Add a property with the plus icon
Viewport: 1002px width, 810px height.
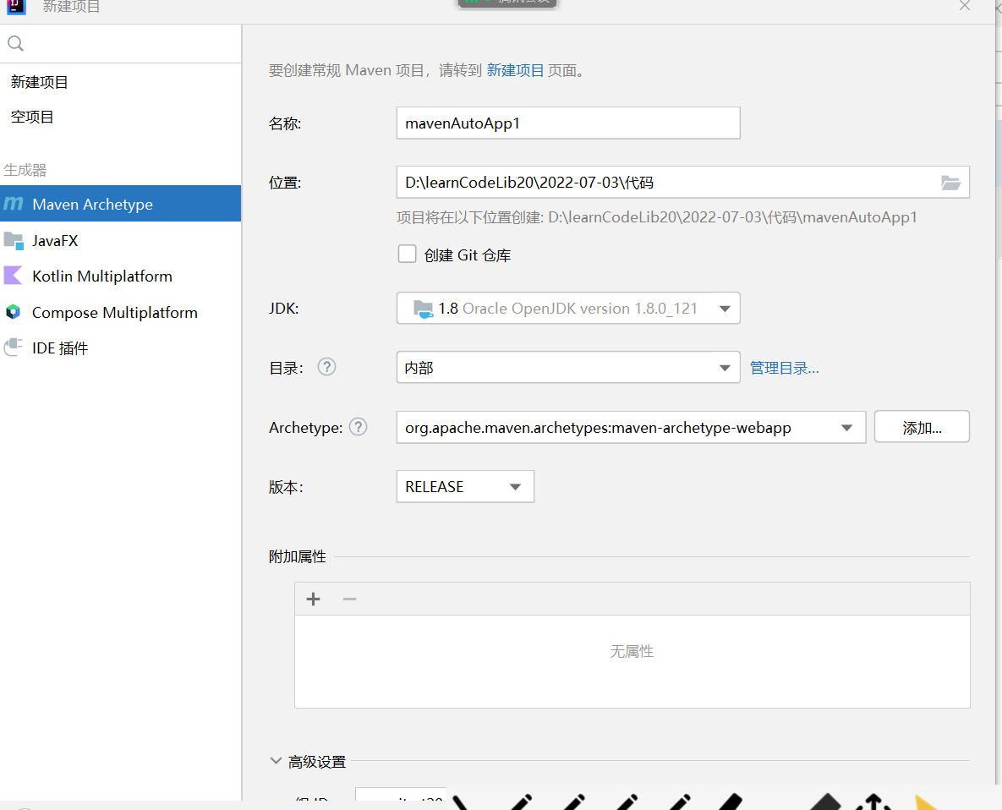[x=313, y=599]
